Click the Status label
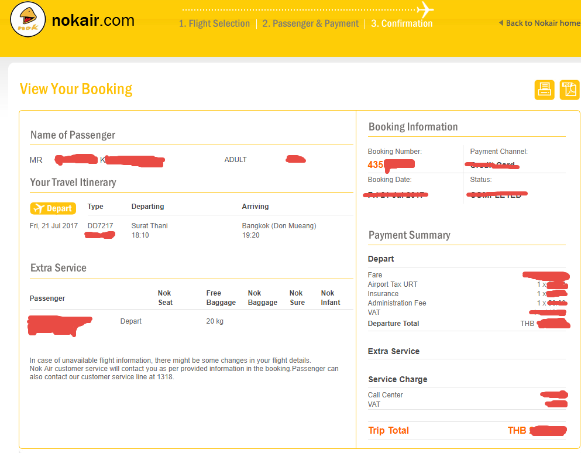581x453 pixels. tap(480, 180)
